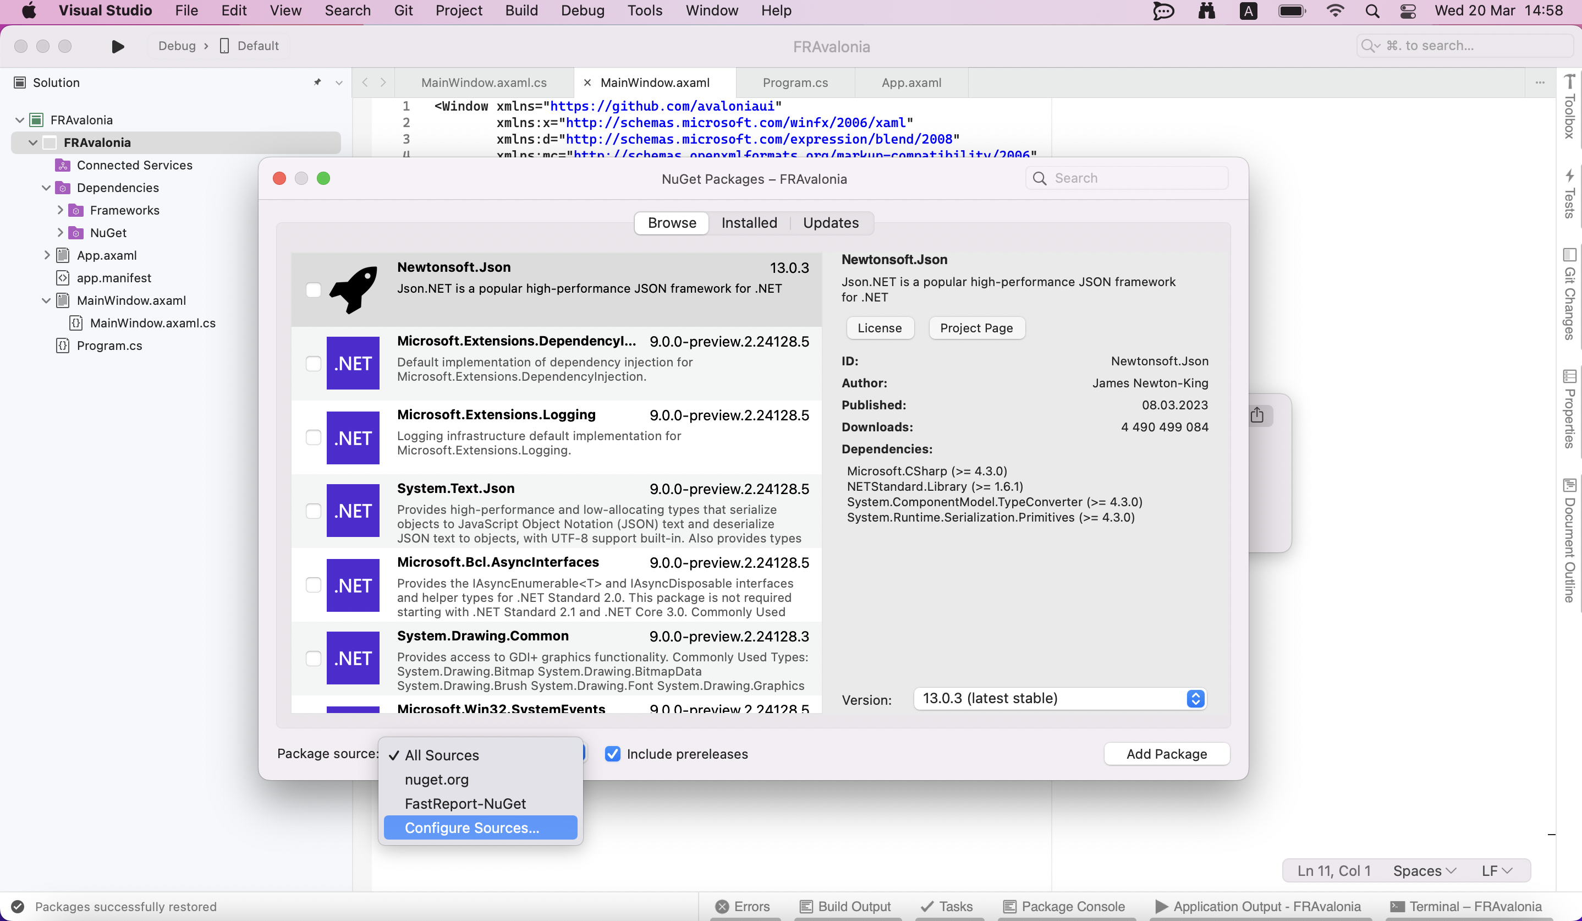Image resolution: width=1582 pixels, height=921 pixels.
Task: Collapse the FRAvalonia project node
Action: (32, 142)
